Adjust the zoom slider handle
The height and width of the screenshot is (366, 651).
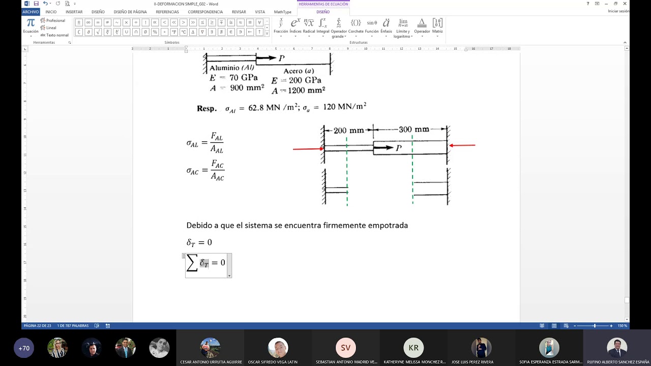(595, 325)
